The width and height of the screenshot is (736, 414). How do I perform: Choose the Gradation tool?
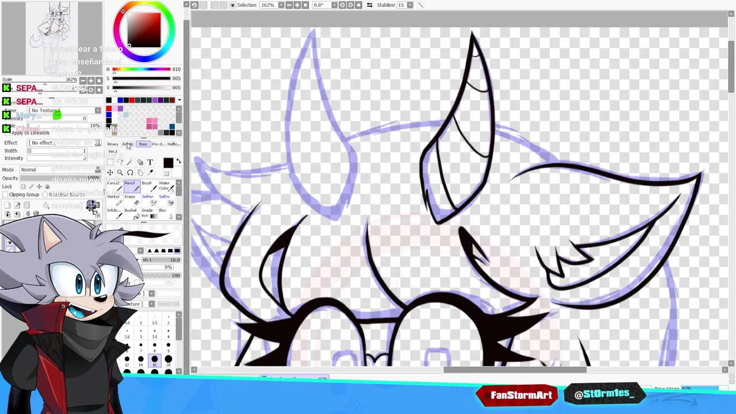point(149,214)
